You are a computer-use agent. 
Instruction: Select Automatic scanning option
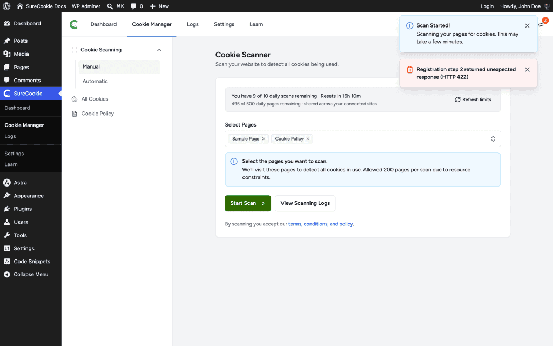[95, 81]
